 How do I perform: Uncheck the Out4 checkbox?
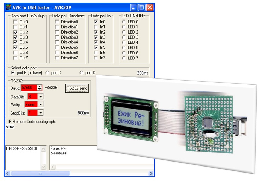[16, 42]
